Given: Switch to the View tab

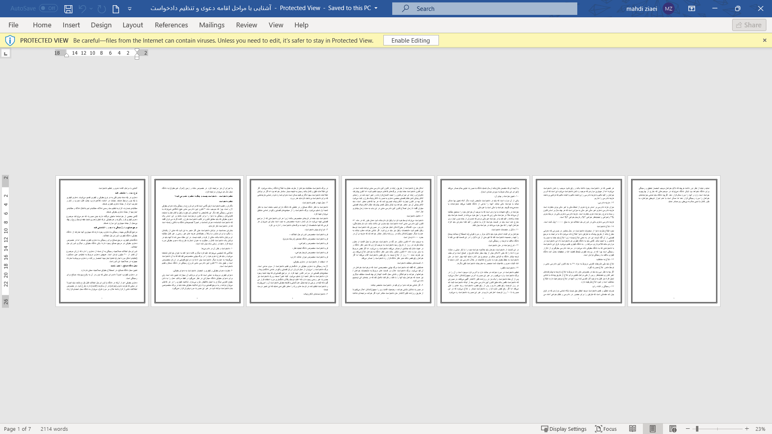Looking at the screenshot, I should 276,25.
